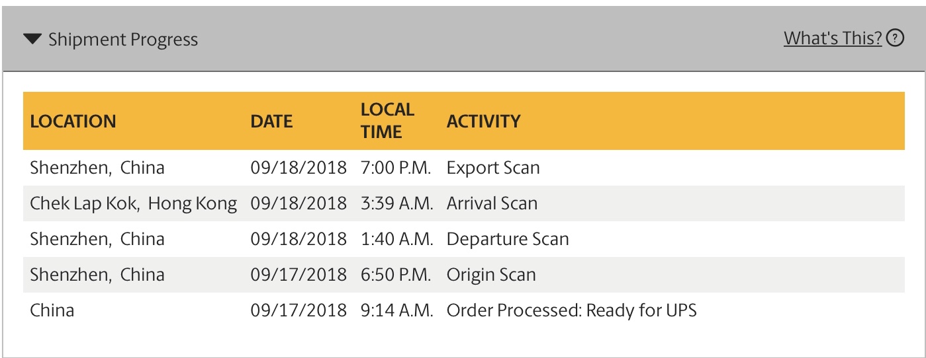This screenshot has height=358, width=926.
Task: Select the Departure Scan activity entry
Action: pyautogui.click(x=508, y=239)
